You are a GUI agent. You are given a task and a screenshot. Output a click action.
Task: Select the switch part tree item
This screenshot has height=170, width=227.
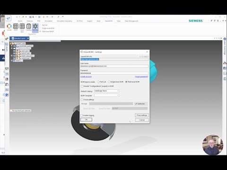pyautogui.click(x=26, y=53)
